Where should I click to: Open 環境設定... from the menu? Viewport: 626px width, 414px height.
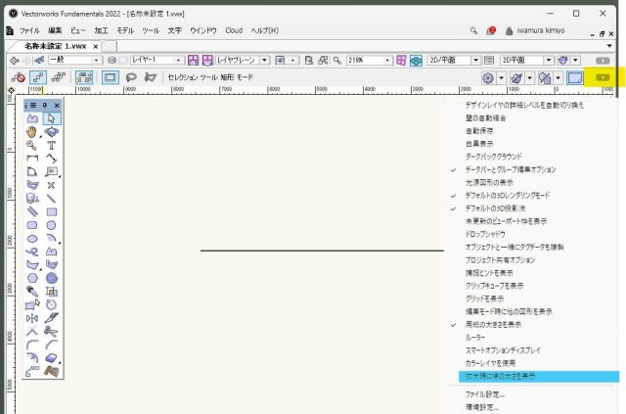coord(483,406)
